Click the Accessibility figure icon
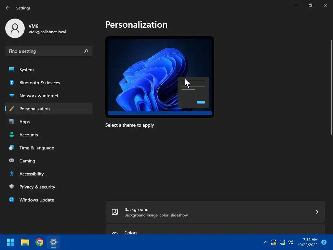Viewport: 333px width, 250px height. point(12,174)
